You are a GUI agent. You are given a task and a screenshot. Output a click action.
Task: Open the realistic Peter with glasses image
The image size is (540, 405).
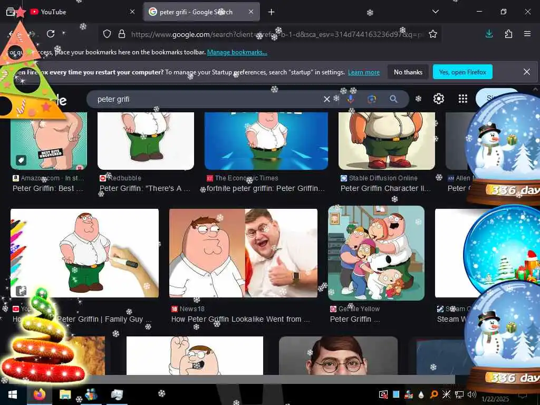click(x=338, y=356)
